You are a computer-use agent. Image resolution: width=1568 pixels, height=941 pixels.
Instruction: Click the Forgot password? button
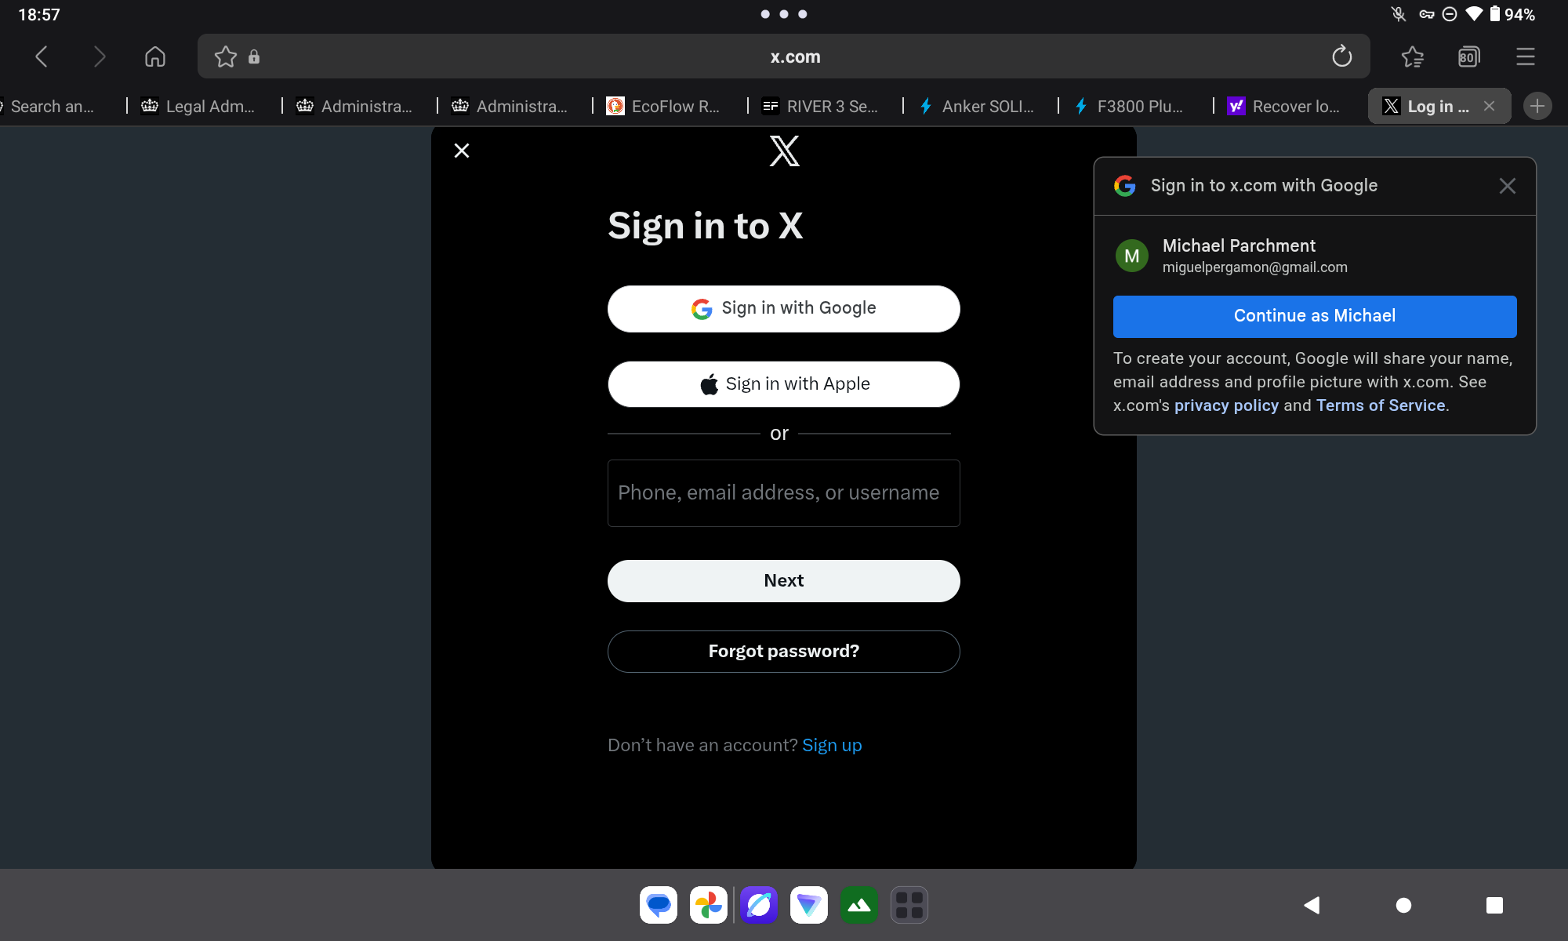tap(783, 652)
